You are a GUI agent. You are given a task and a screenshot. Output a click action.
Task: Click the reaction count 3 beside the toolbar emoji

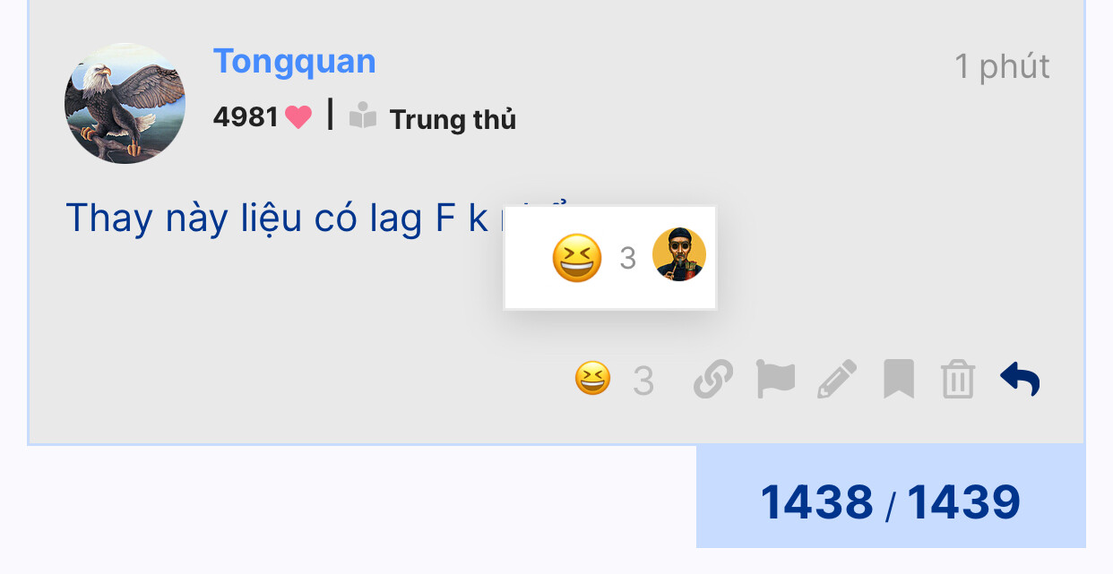[643, 381]
